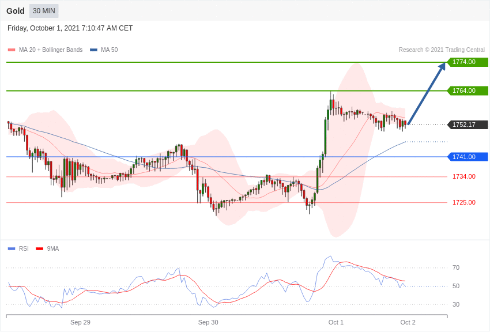
Task: Click the Sep 29 date axis label
Action: pos(80,322)
